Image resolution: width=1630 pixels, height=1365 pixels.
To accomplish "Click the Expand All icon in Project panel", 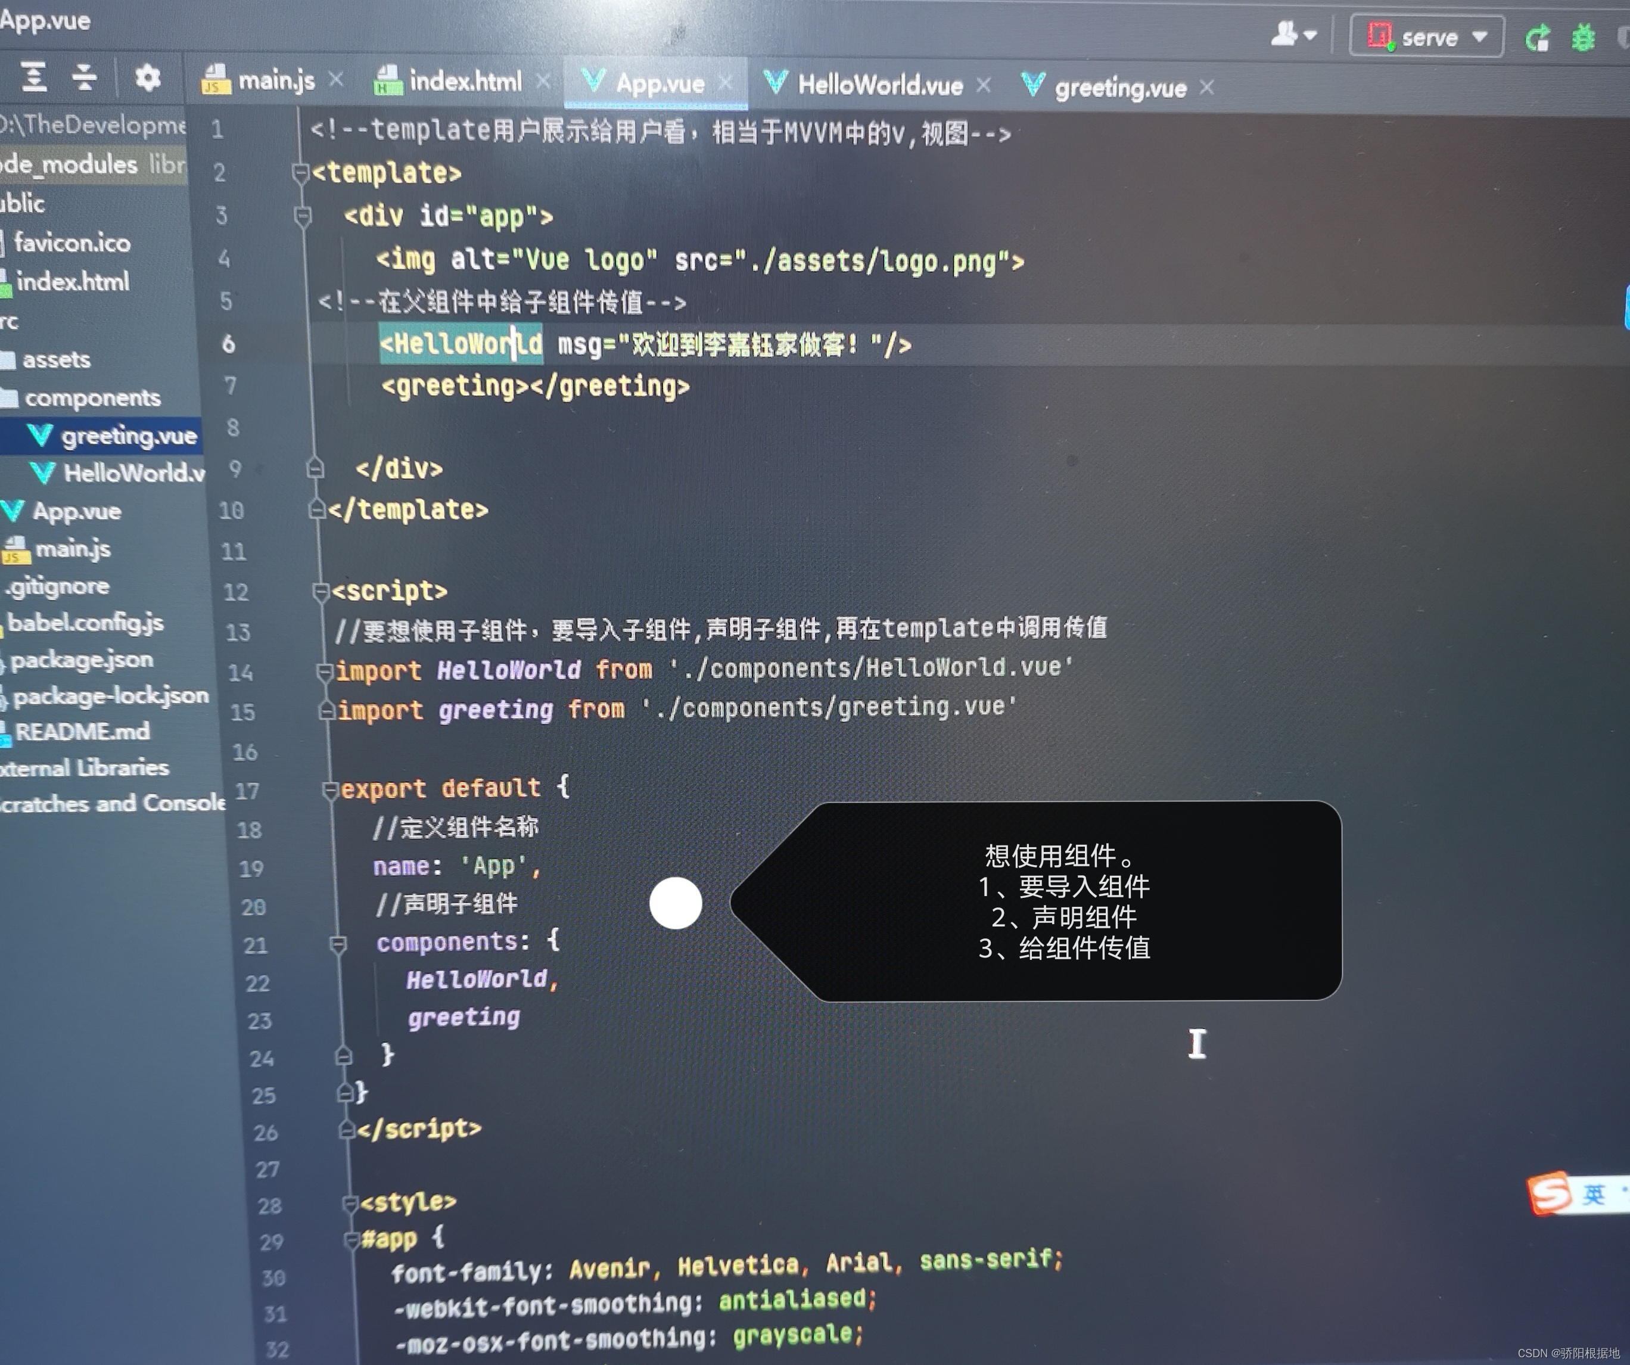I will tap(33, 76).
